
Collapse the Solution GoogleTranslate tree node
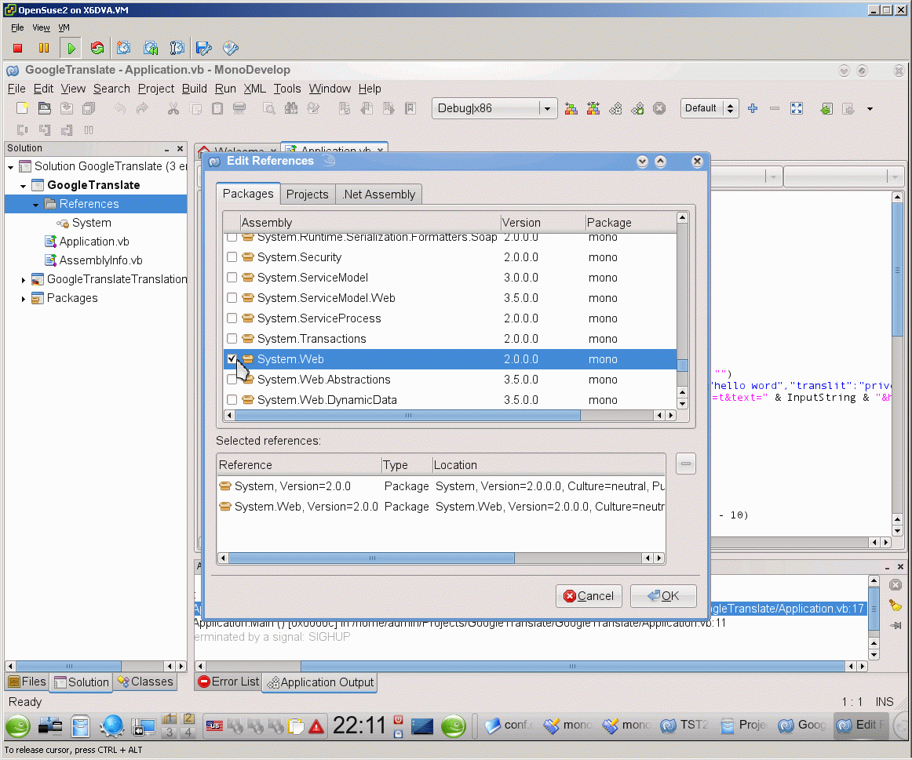[10, 167]
